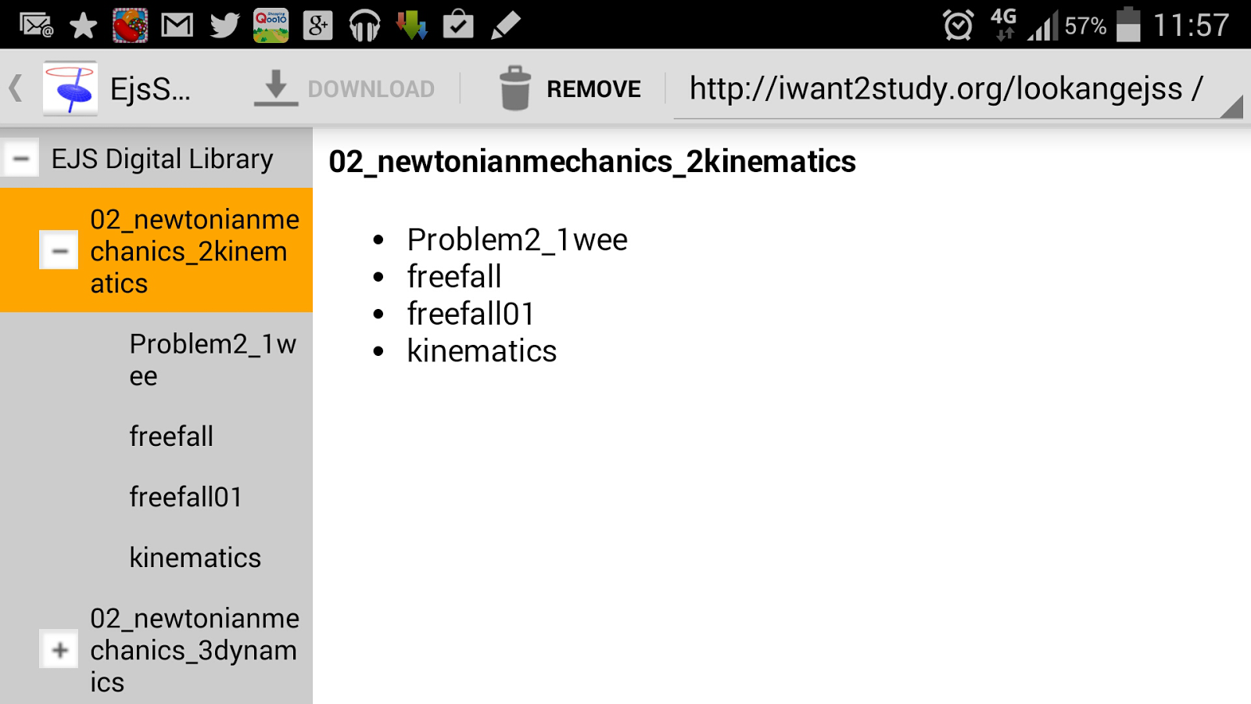Tap the trash icon next to REMOVE
Image resolution: width=1251 pixels, height=704 pixels.
click(x=514, y=87)
